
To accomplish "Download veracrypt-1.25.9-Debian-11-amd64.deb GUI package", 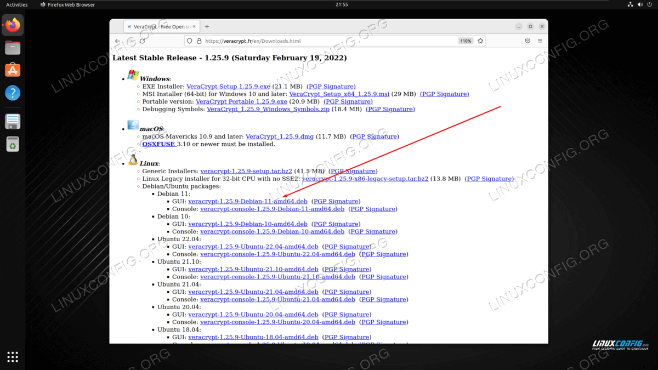I will [x=248, y=201].
